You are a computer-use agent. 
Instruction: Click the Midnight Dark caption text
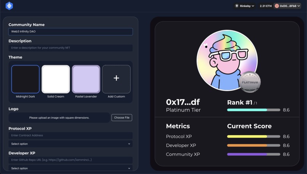(x=26, y=96)
